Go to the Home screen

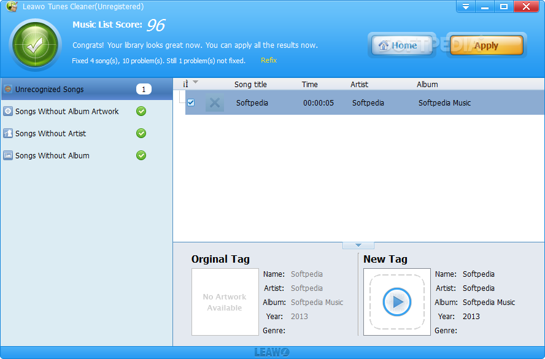[x=402, y=45]
